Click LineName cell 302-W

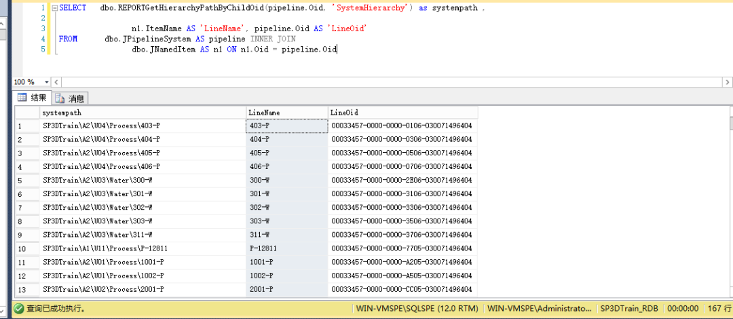point(287,207)
